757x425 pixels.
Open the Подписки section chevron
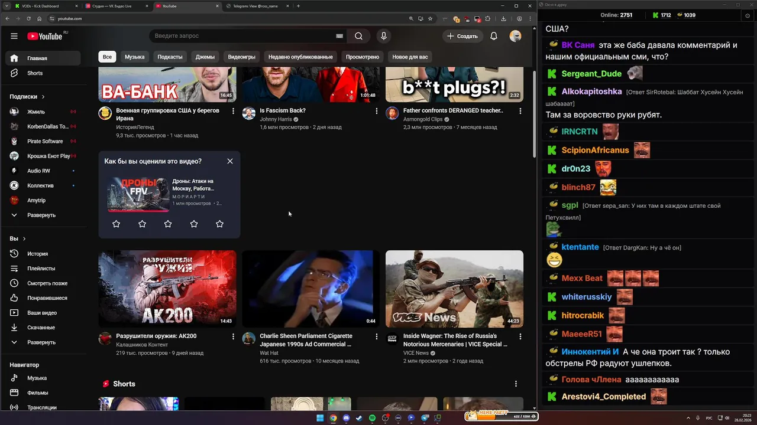43,96
